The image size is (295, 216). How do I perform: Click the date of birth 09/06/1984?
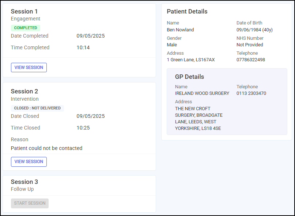point(249,30)
